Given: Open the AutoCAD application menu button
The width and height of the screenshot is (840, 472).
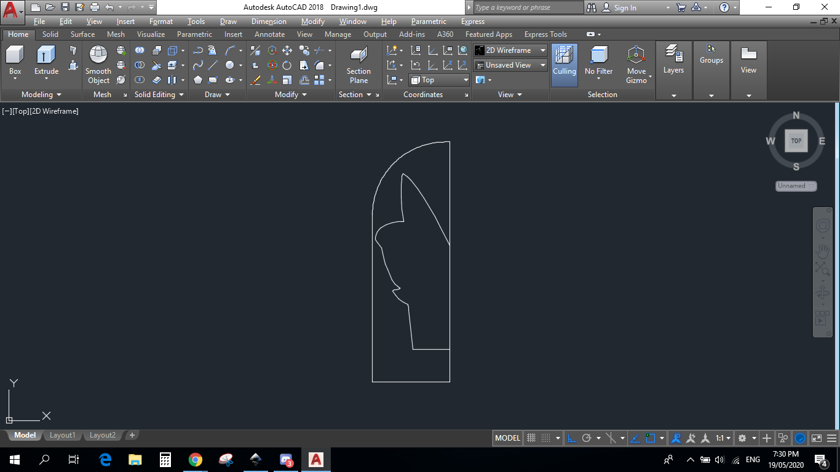Looking at the screenshot, I should pos(12,11).
